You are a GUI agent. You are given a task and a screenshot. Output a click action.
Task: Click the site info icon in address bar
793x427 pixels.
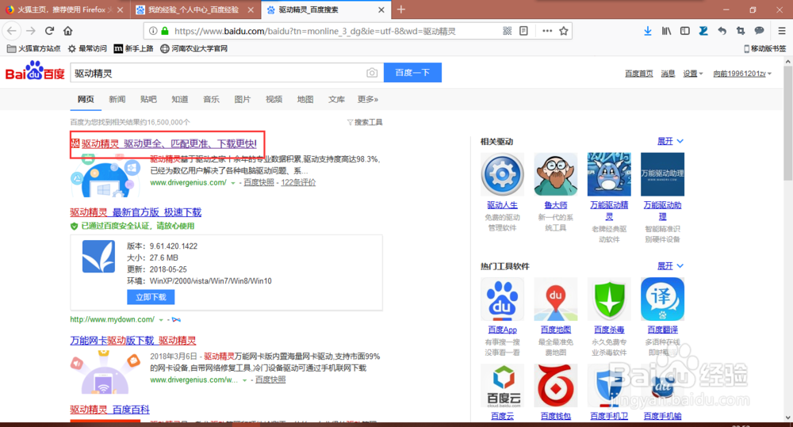click(x=153, y=31)
